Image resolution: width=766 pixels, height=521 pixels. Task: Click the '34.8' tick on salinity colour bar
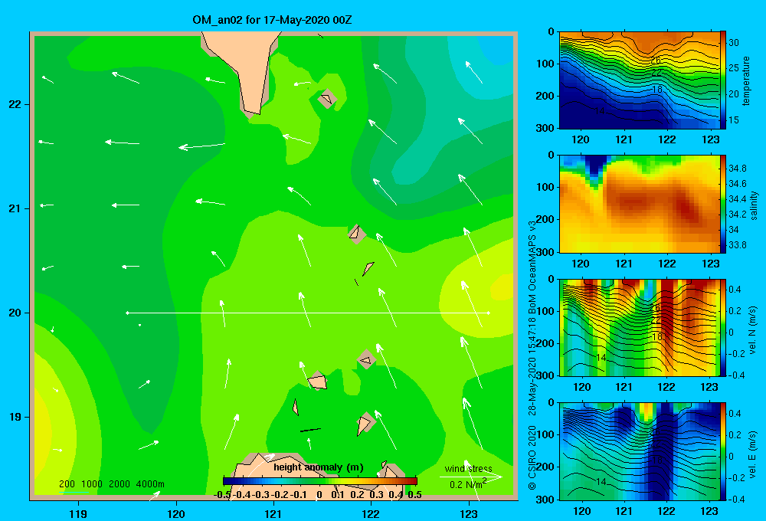click(x=738, y=168)
